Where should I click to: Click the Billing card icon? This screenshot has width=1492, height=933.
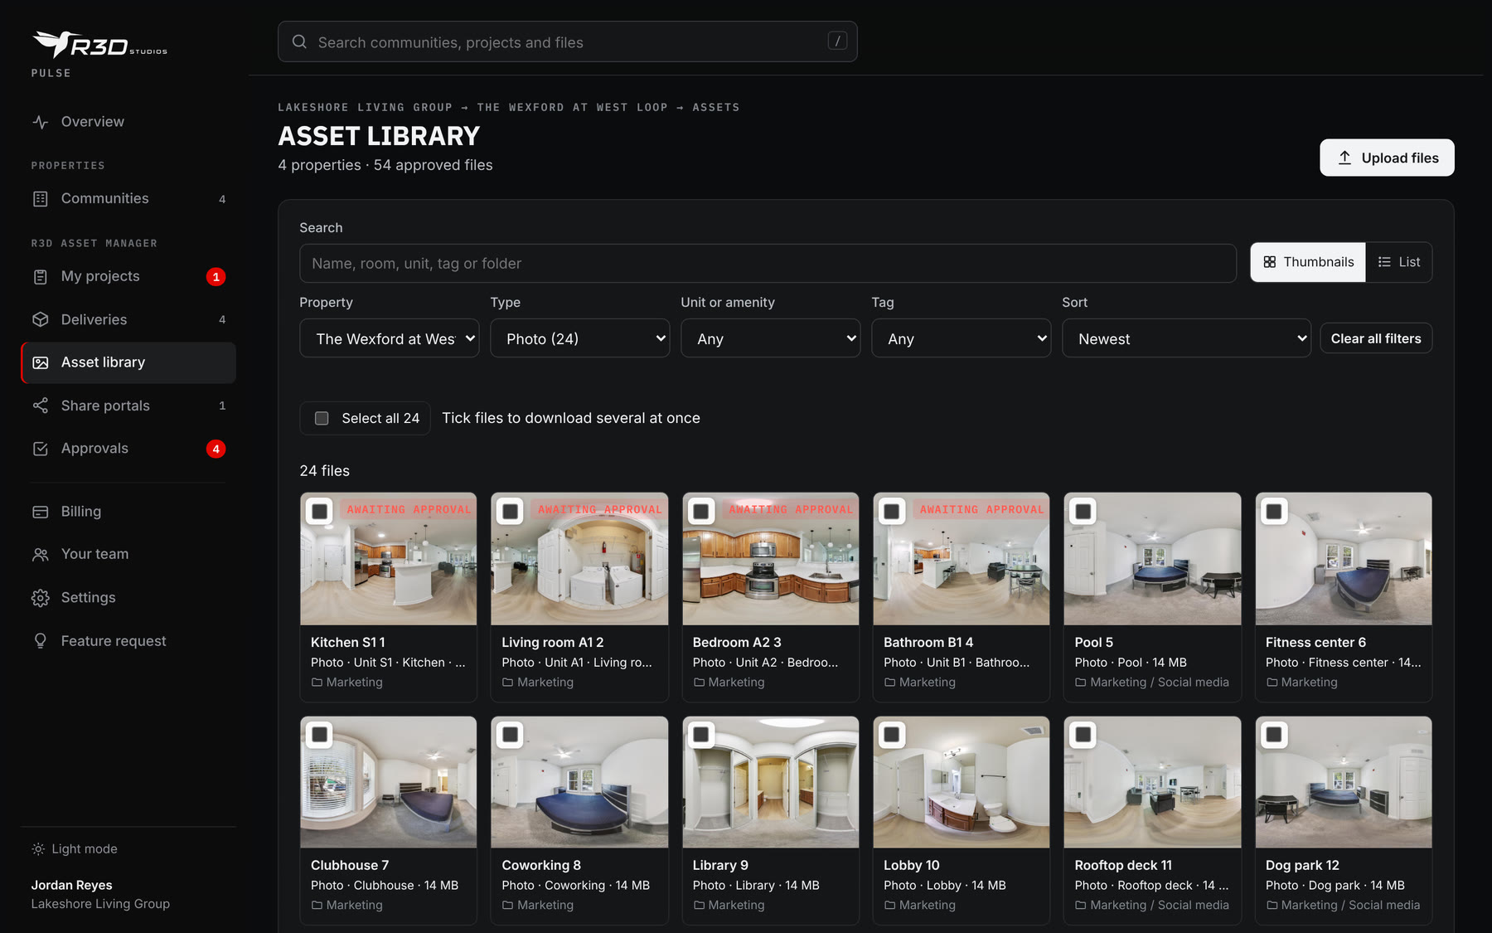click(x=41, y=512)
